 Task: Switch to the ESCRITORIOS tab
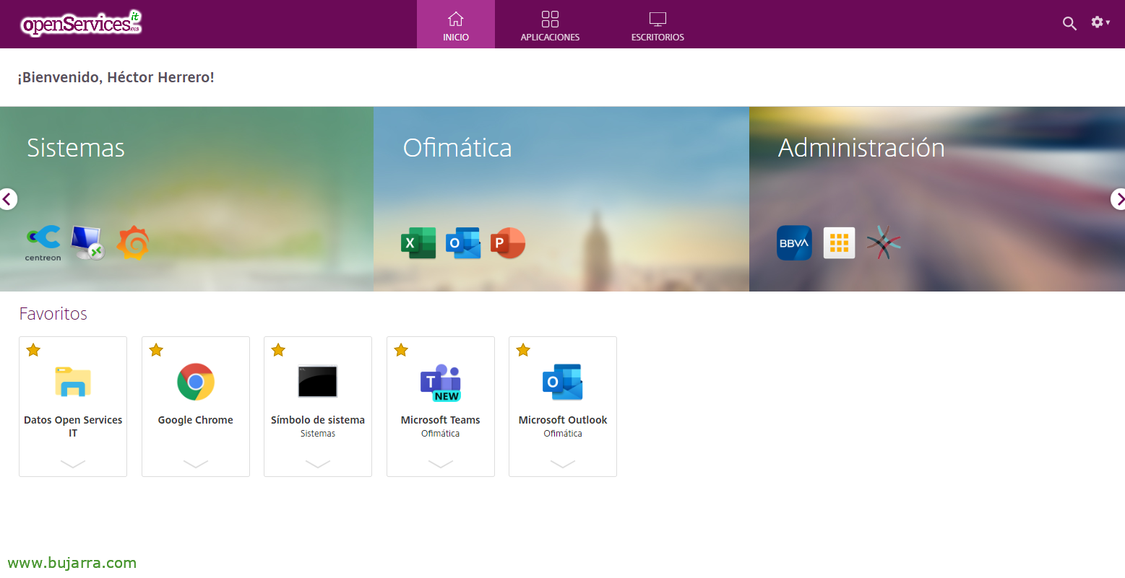tap(658, 25)
